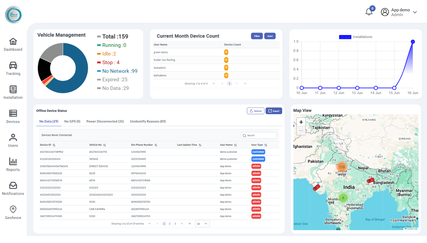
Task: Click the chart button
Action: (x=270, y=36)
